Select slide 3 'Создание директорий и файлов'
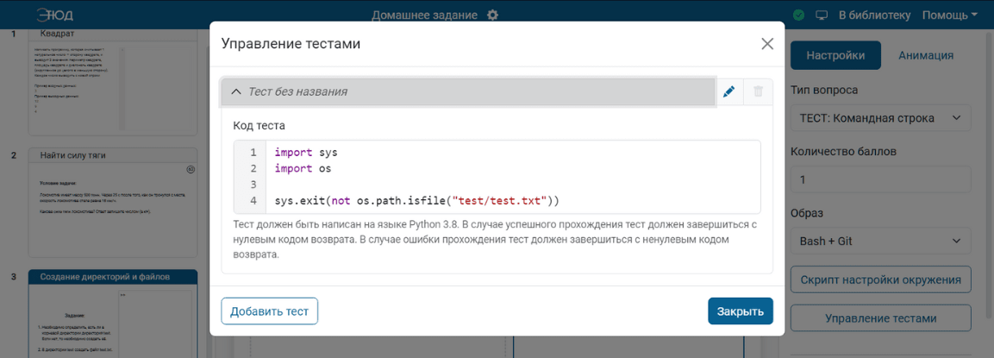The image size is (994, 358). point(113,313)
